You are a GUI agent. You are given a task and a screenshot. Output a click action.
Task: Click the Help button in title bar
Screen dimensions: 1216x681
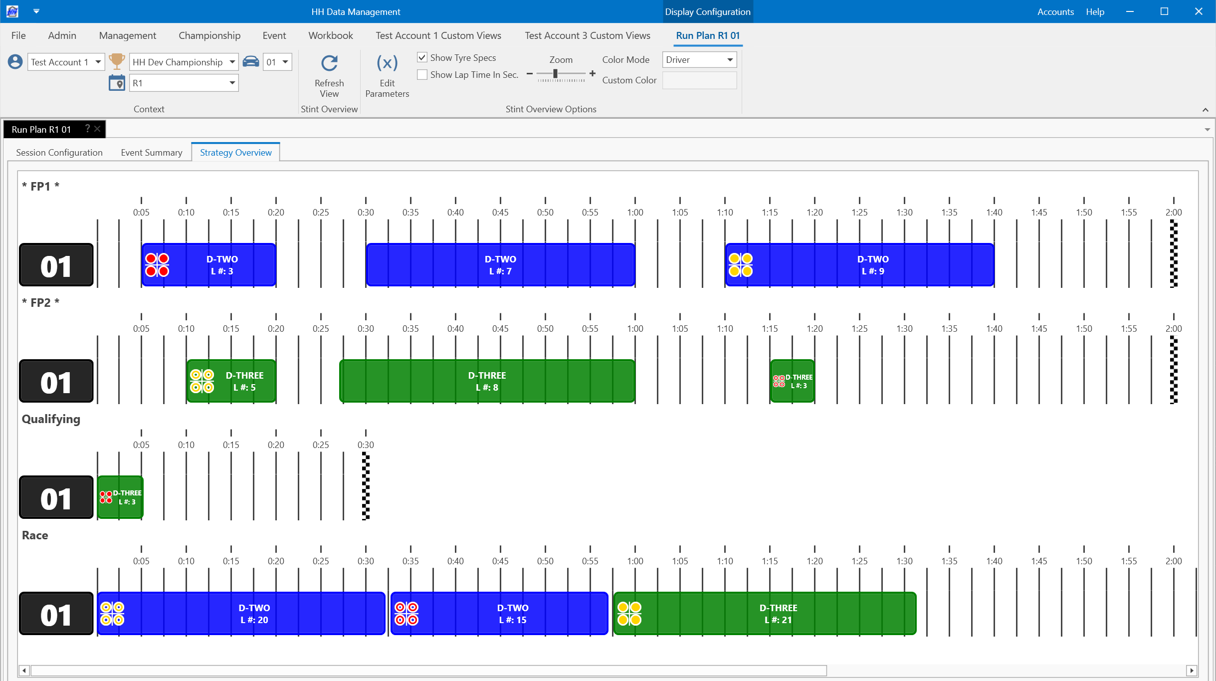click(x=1095, y=11)
